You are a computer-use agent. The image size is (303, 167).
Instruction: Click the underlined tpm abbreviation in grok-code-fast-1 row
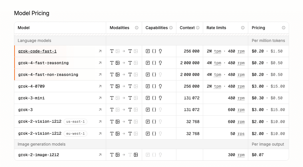tap(217, 51)
